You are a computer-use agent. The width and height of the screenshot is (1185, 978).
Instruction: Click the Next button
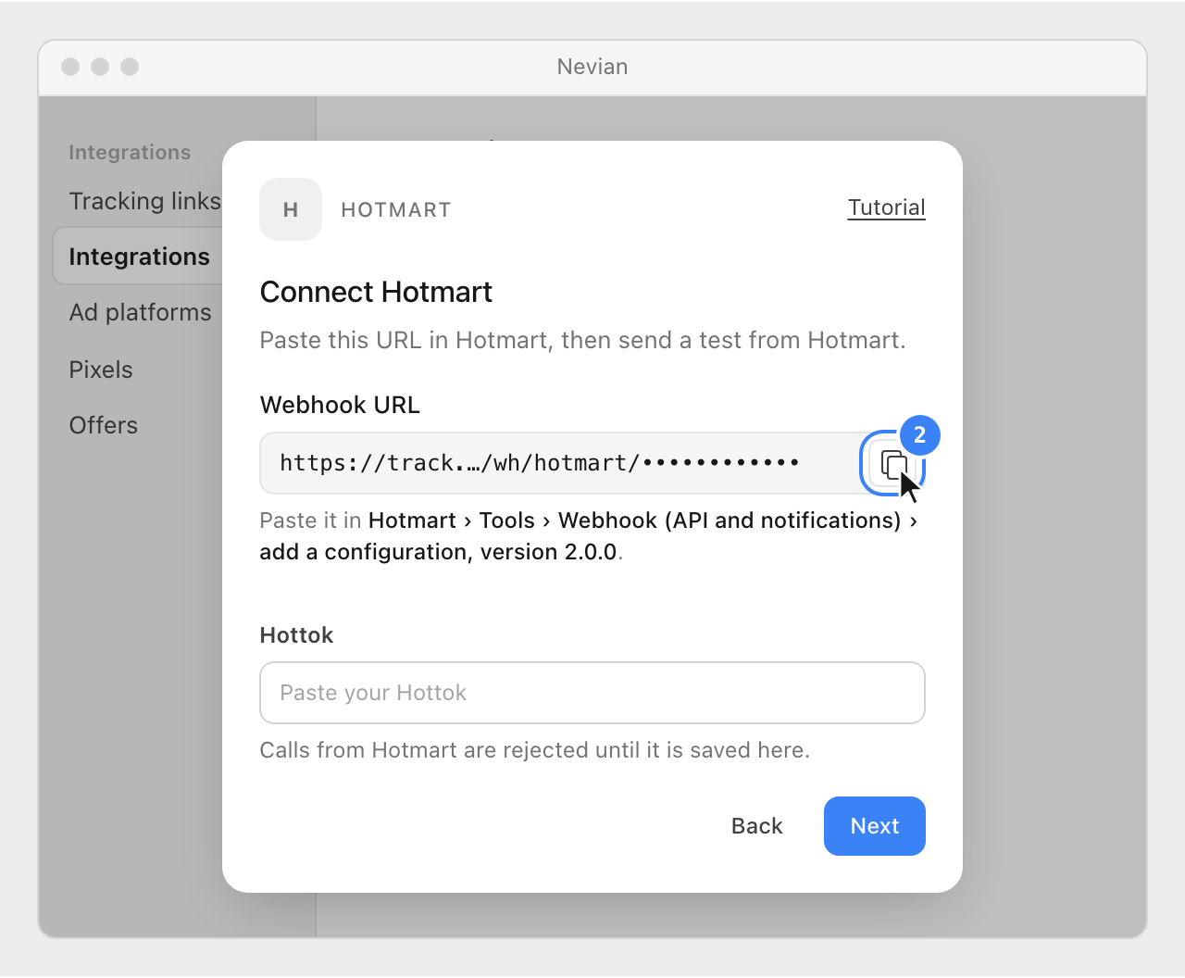coord(875,826)
